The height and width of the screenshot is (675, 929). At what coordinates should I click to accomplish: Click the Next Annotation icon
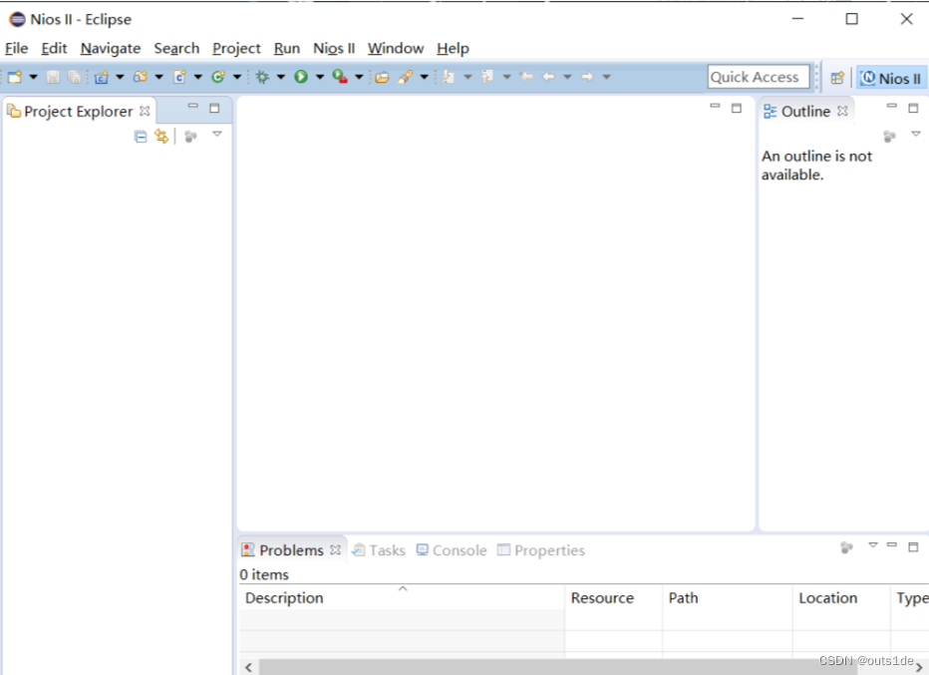click(450, 77)
